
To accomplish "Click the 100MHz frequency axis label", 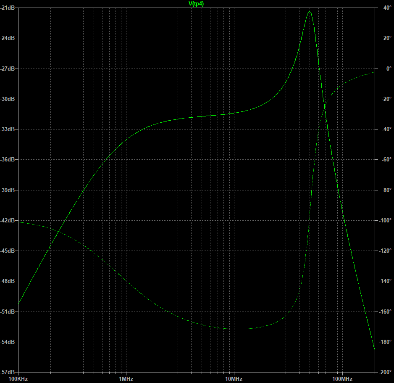I will click(x=342, y=379).
